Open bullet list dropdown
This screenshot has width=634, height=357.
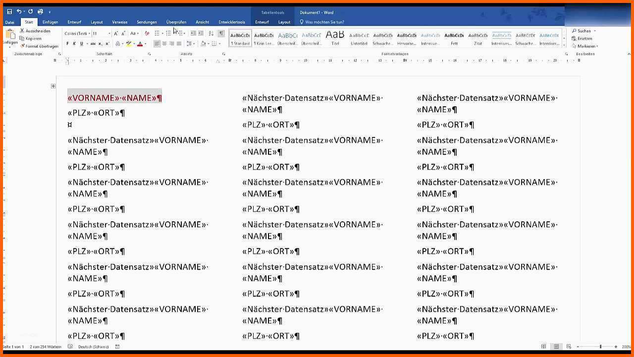(x=162, y=33)
